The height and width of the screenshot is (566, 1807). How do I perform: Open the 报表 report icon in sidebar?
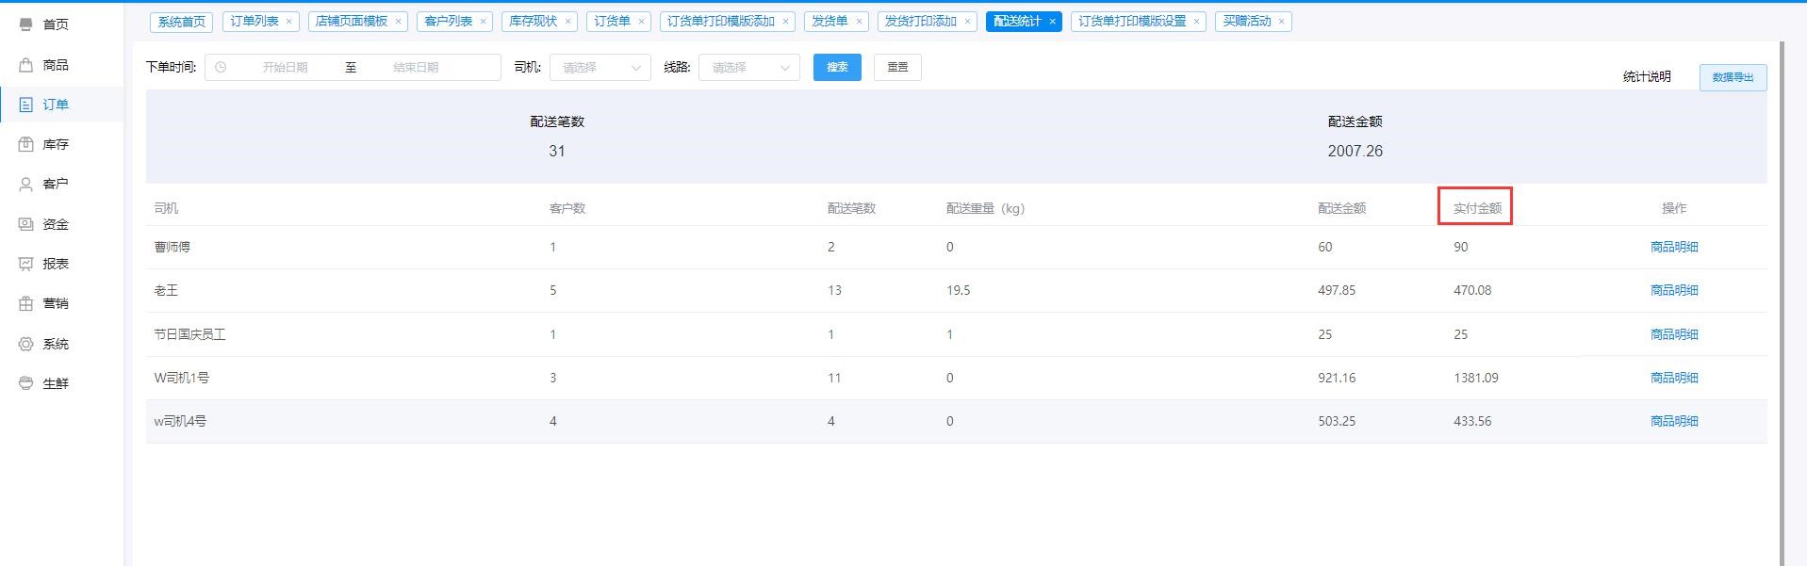tap(26, 264)
